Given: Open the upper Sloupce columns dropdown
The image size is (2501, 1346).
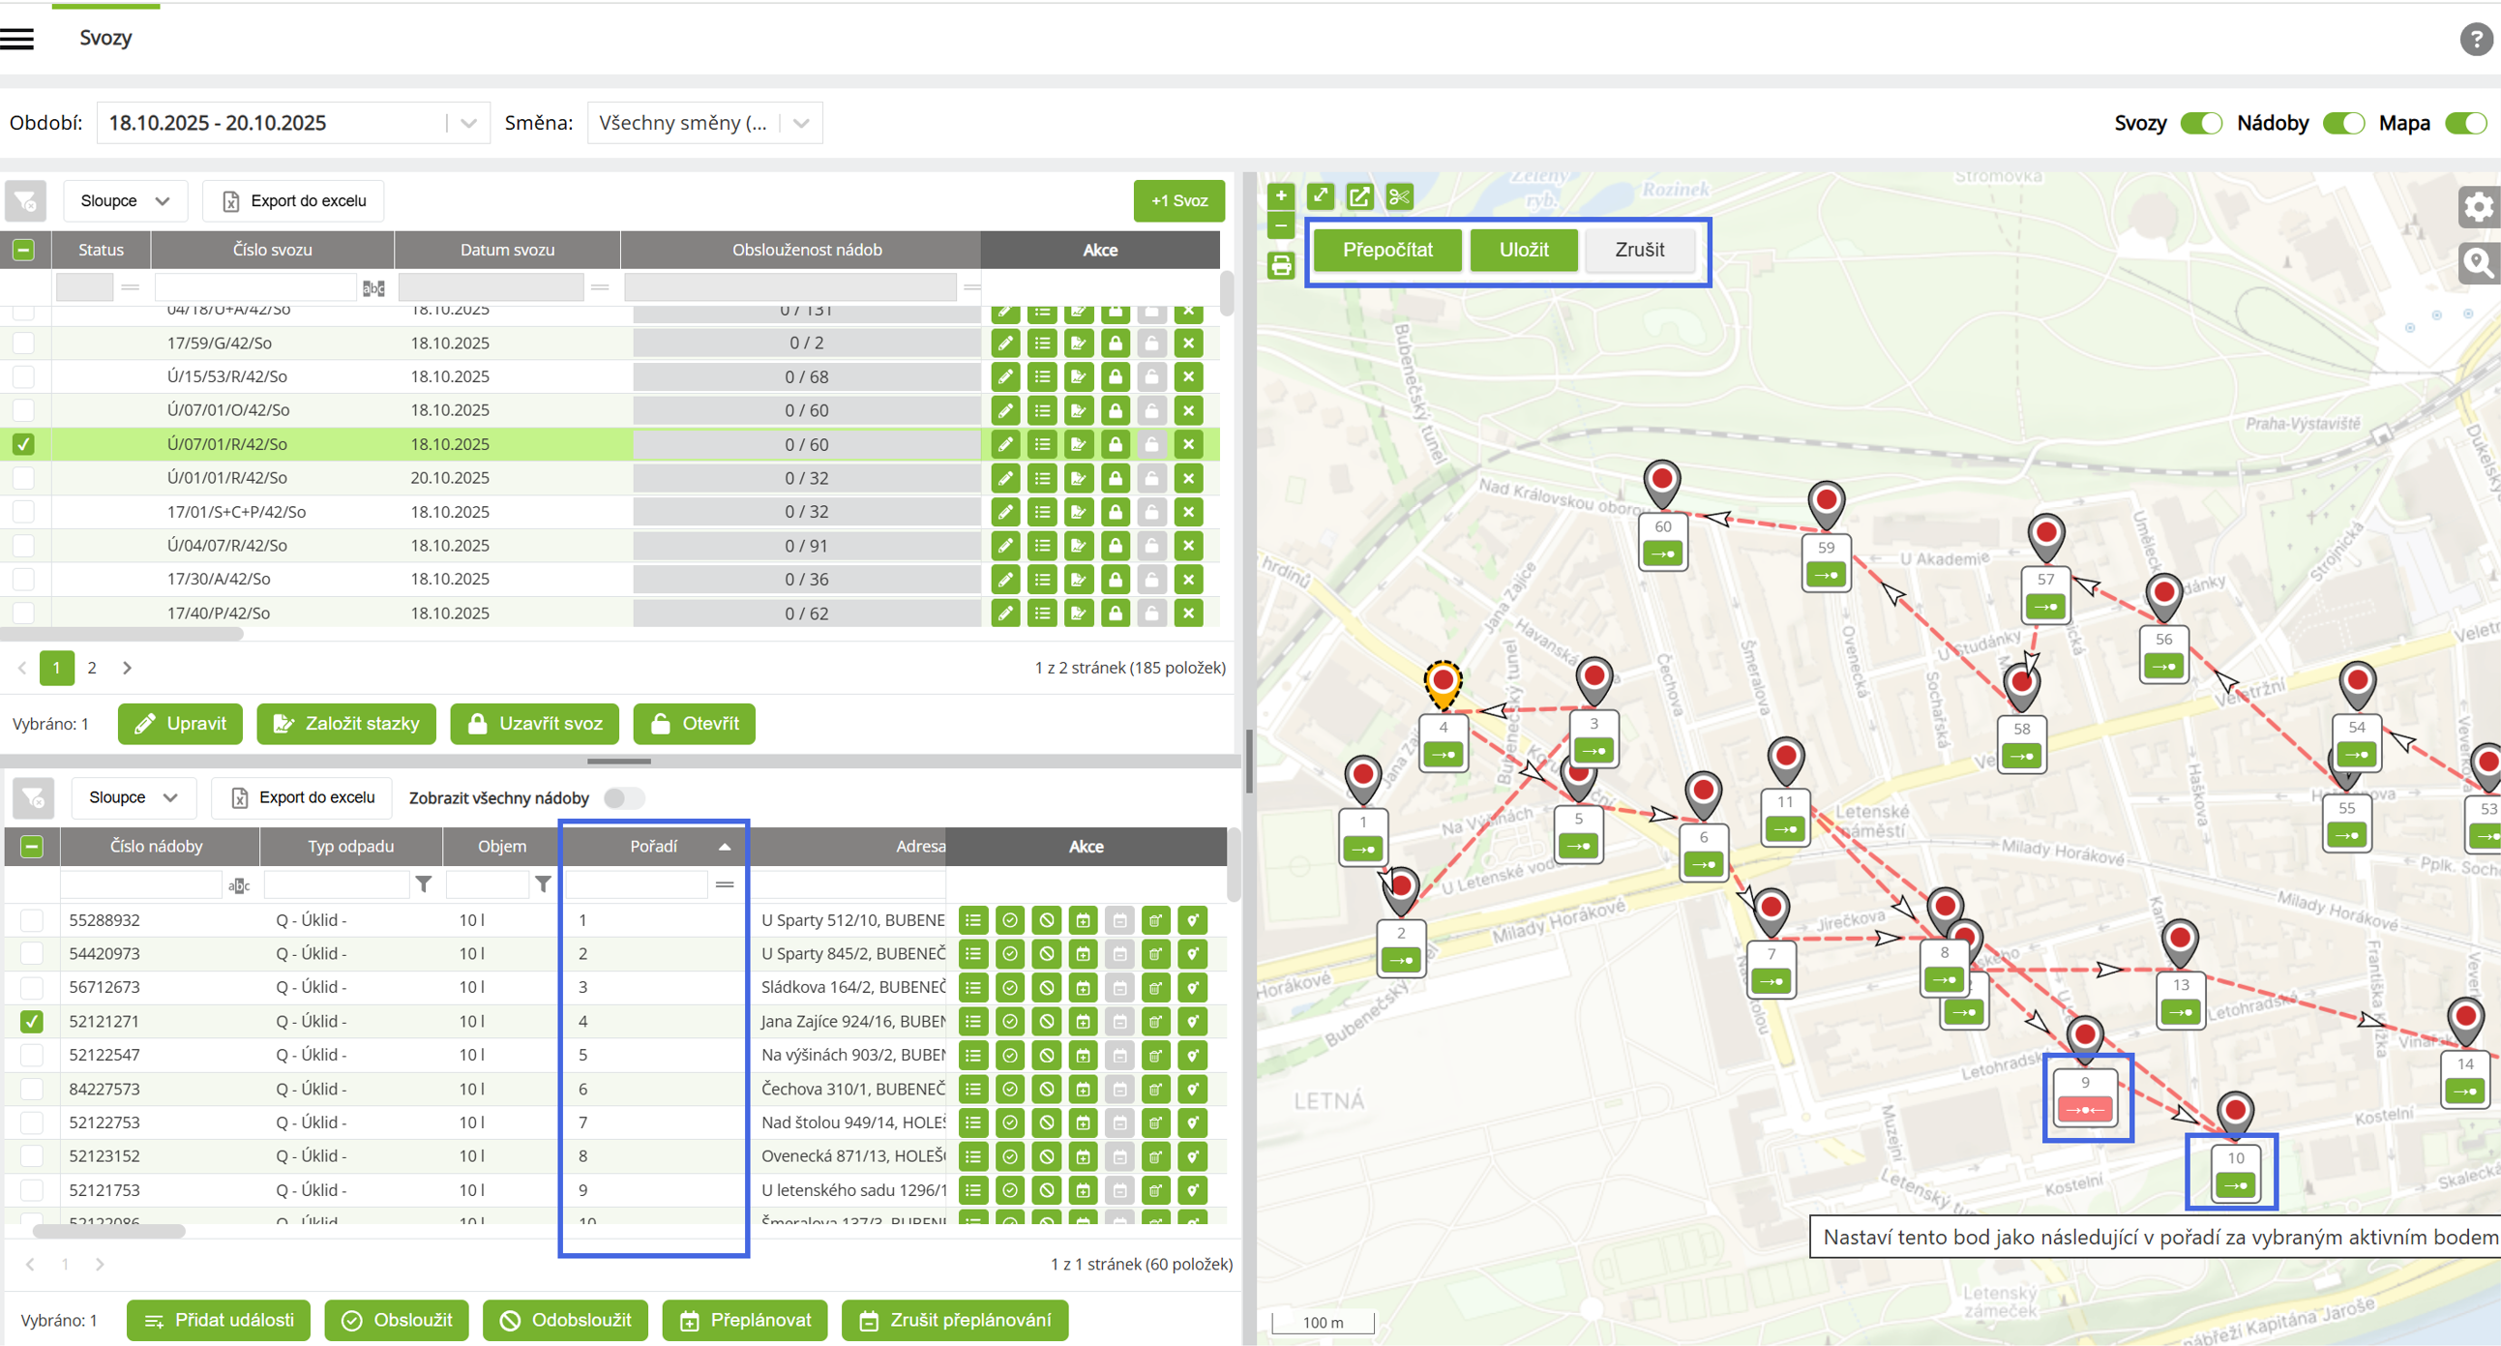Looking at the screenshot, I should [x=125, y=201].
